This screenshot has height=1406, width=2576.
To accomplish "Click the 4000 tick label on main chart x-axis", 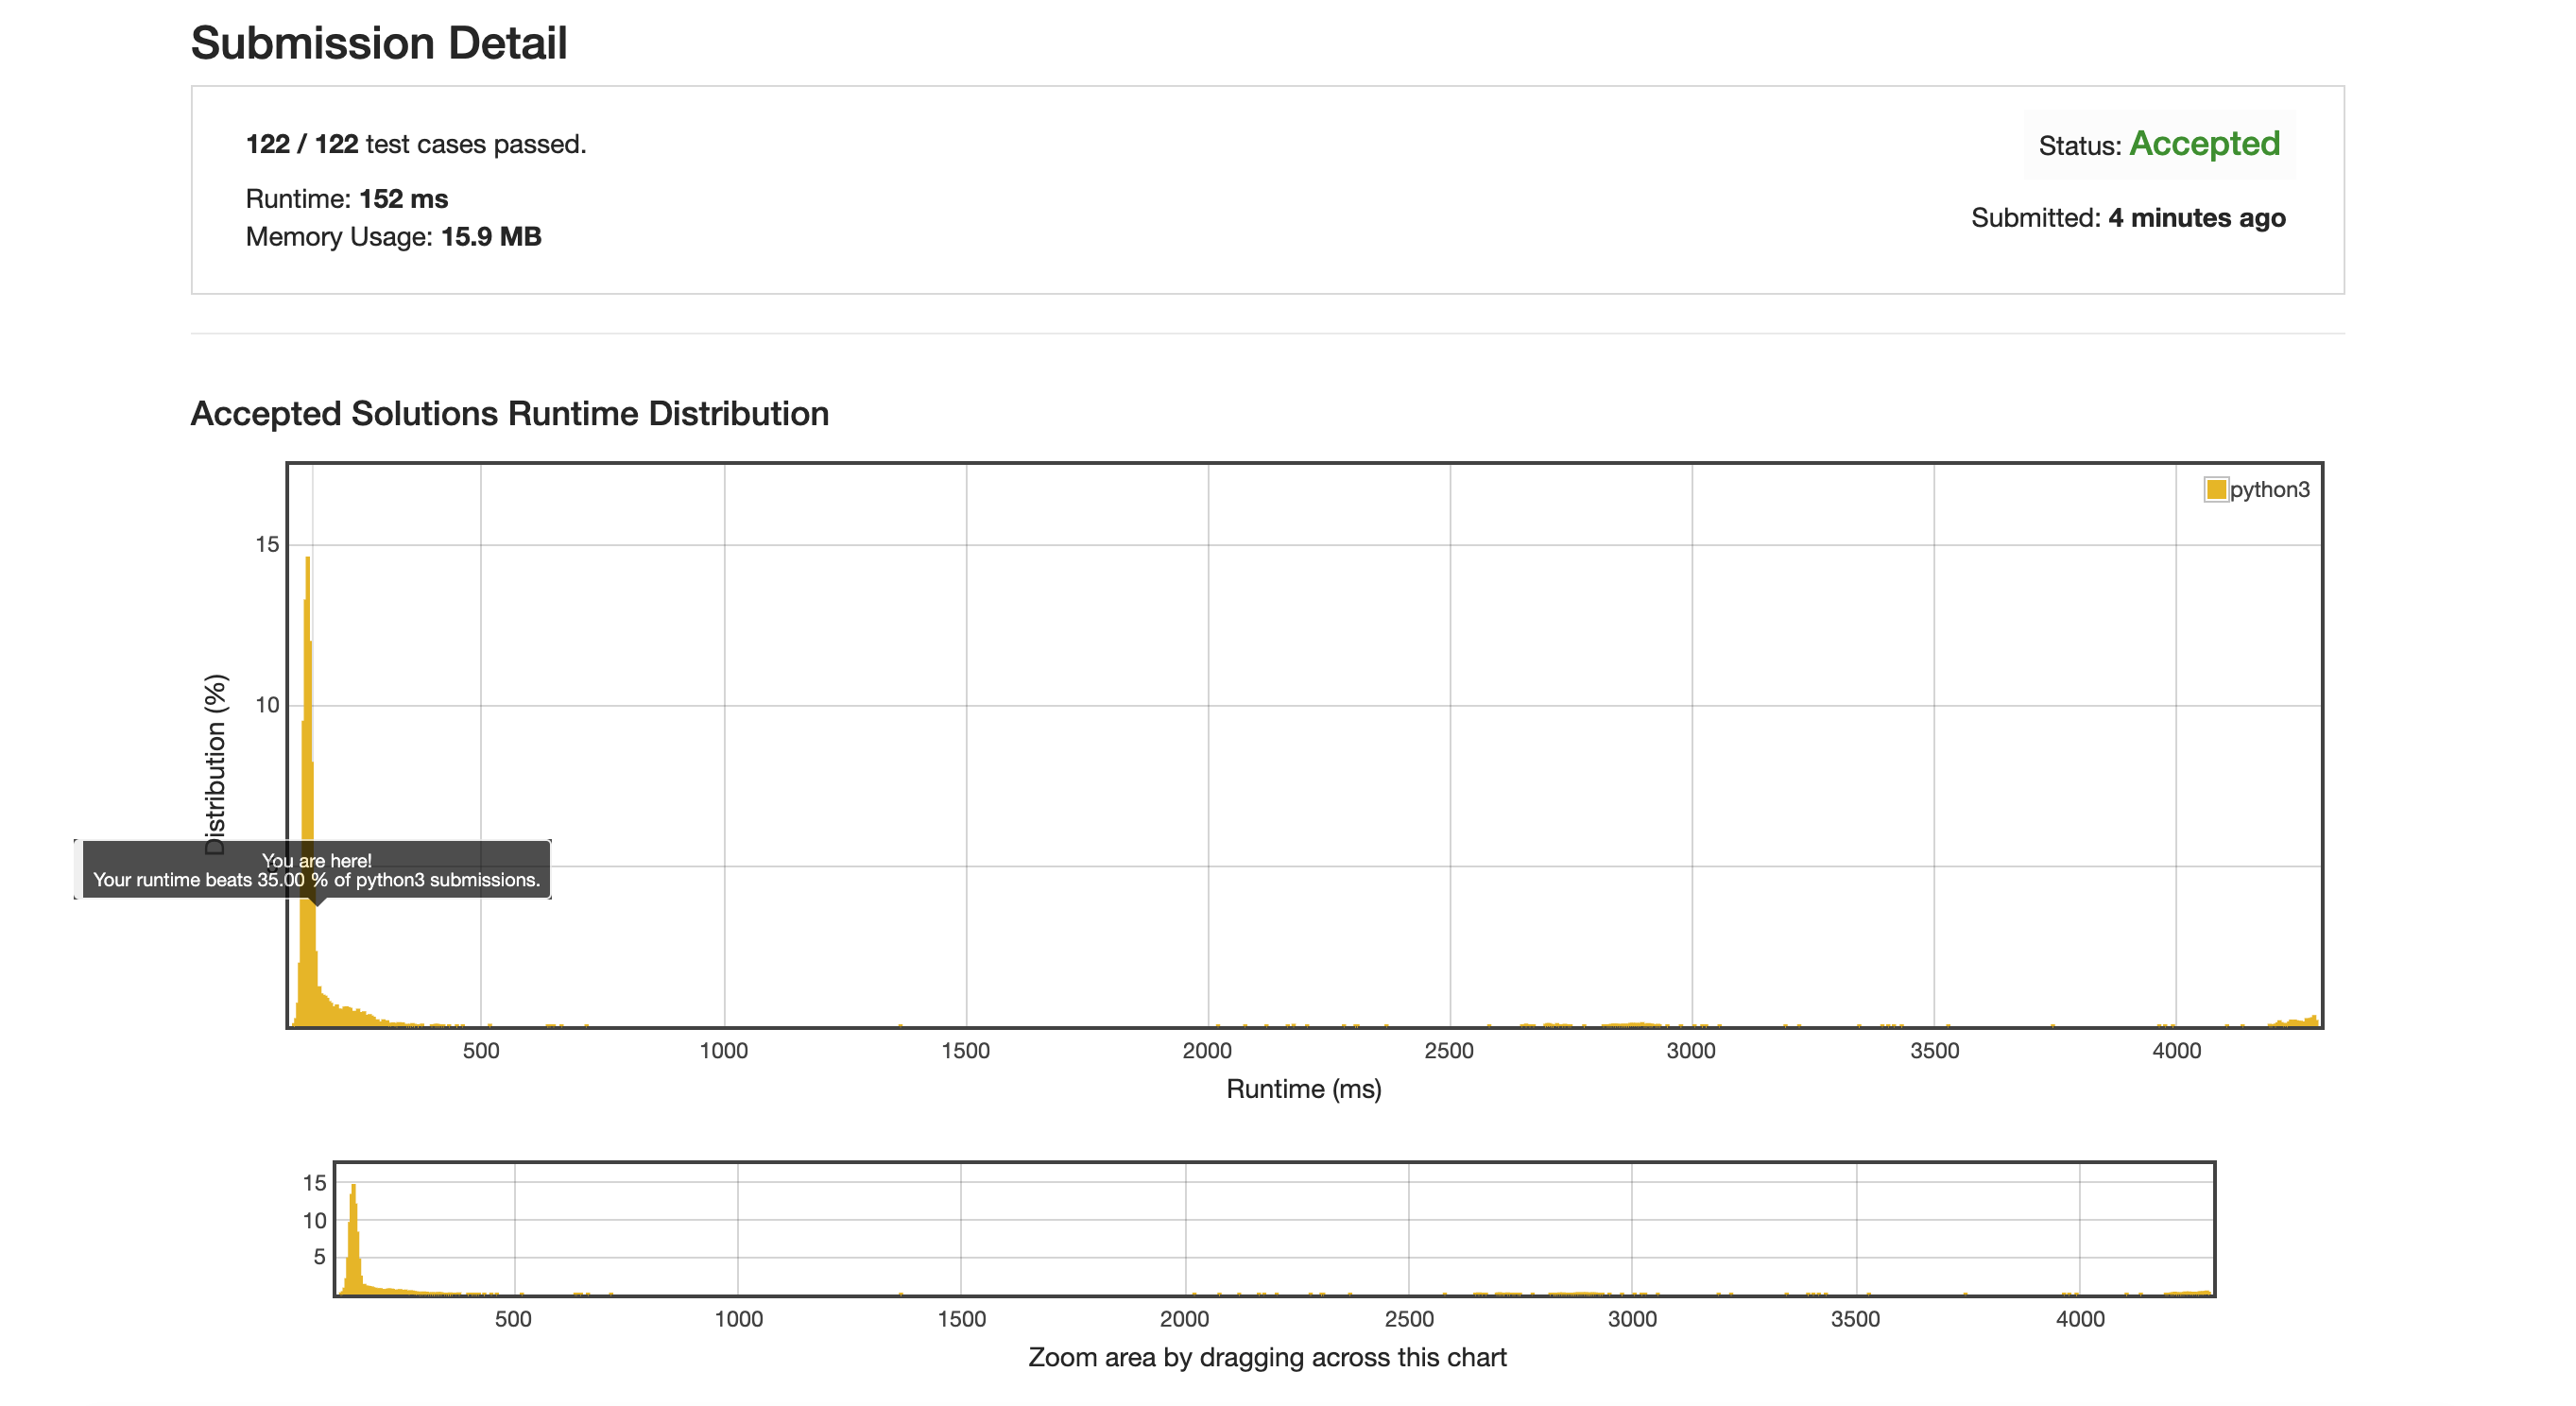I will click(2176, 1051).
